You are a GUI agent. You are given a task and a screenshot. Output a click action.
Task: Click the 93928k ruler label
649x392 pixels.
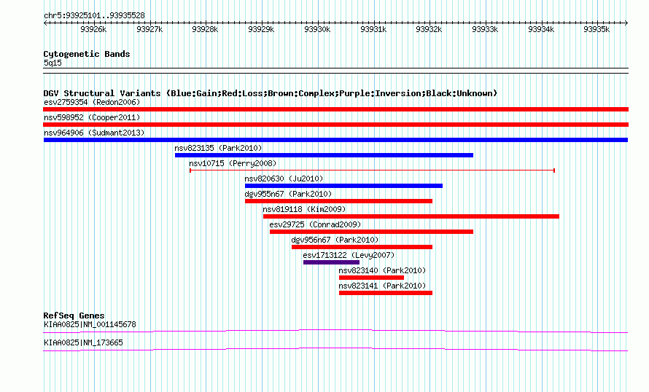click(x=205, y=29)
